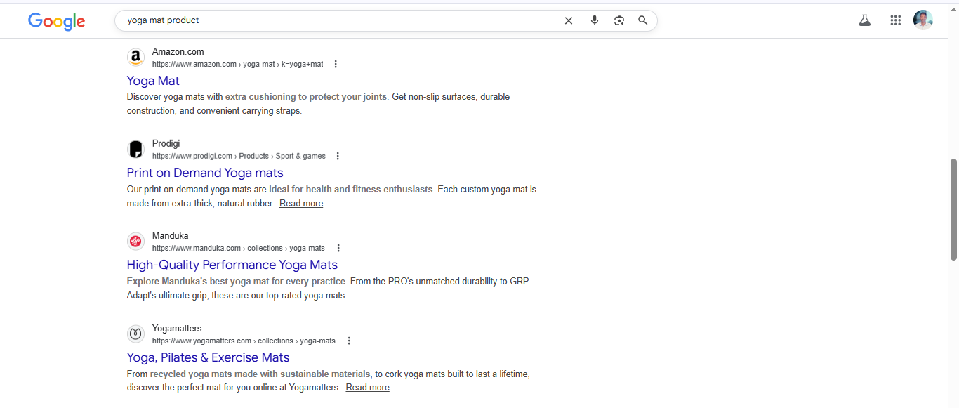
Task: Clear the search query with the X
Action: click(x=568, y=20)
